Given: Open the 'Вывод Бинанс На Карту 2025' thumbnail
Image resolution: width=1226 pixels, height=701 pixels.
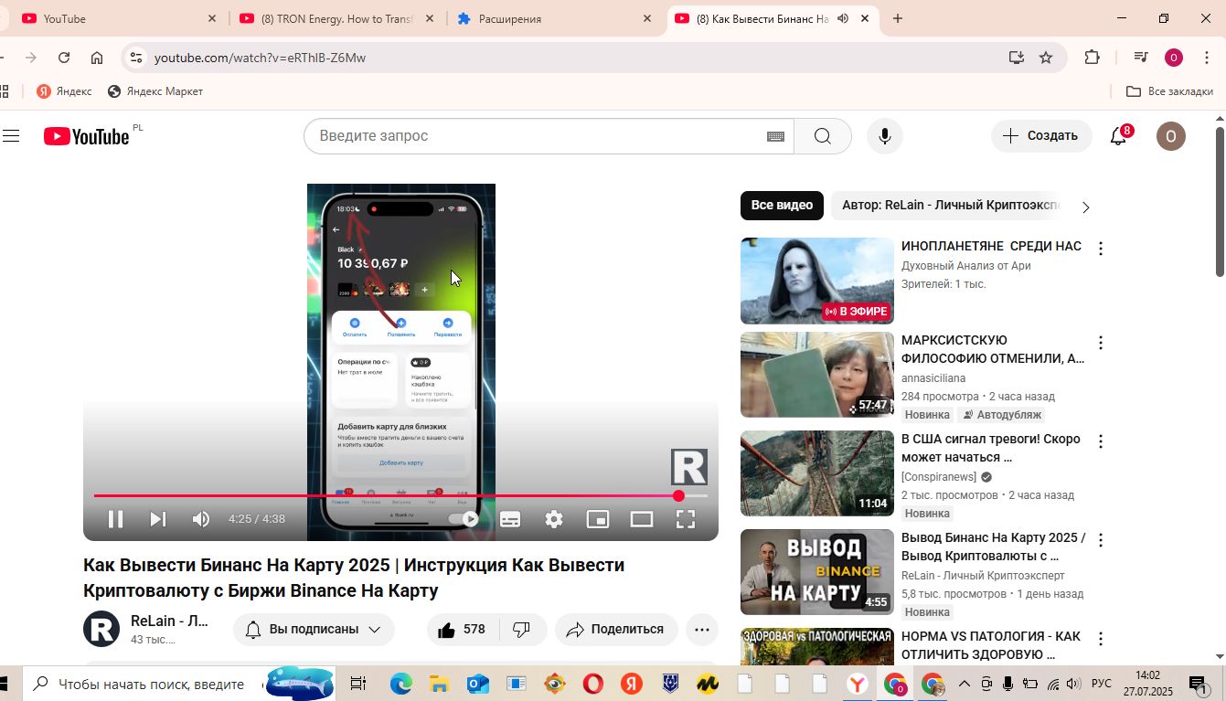Looking at the screenshot, I should click(x=817, y=572).
